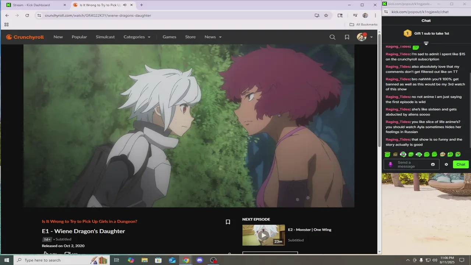Open the Simulcast menu item
Screen dimensions: 471x265
(105, 37)
